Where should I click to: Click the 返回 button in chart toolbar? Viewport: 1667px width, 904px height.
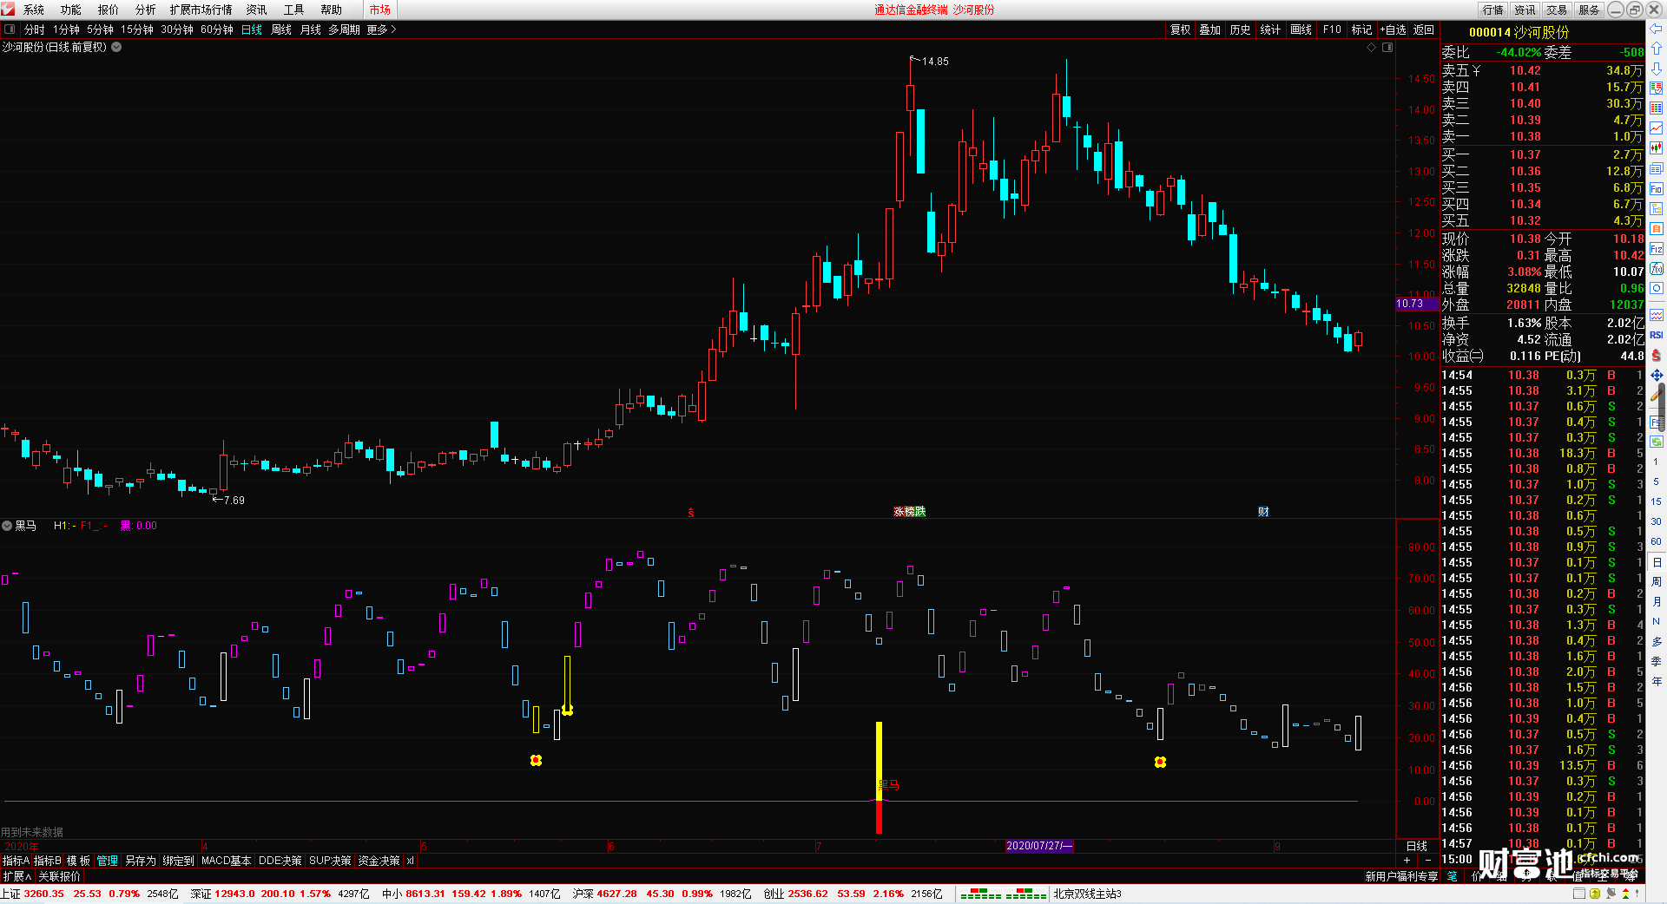point(1424,29)
